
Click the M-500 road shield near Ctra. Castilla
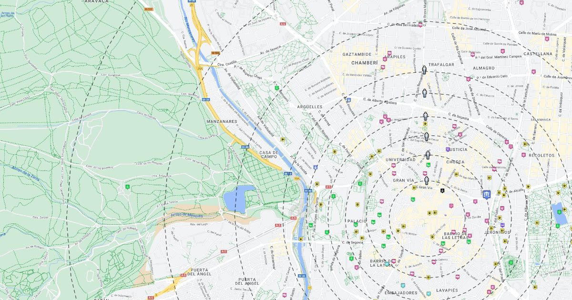215,53
